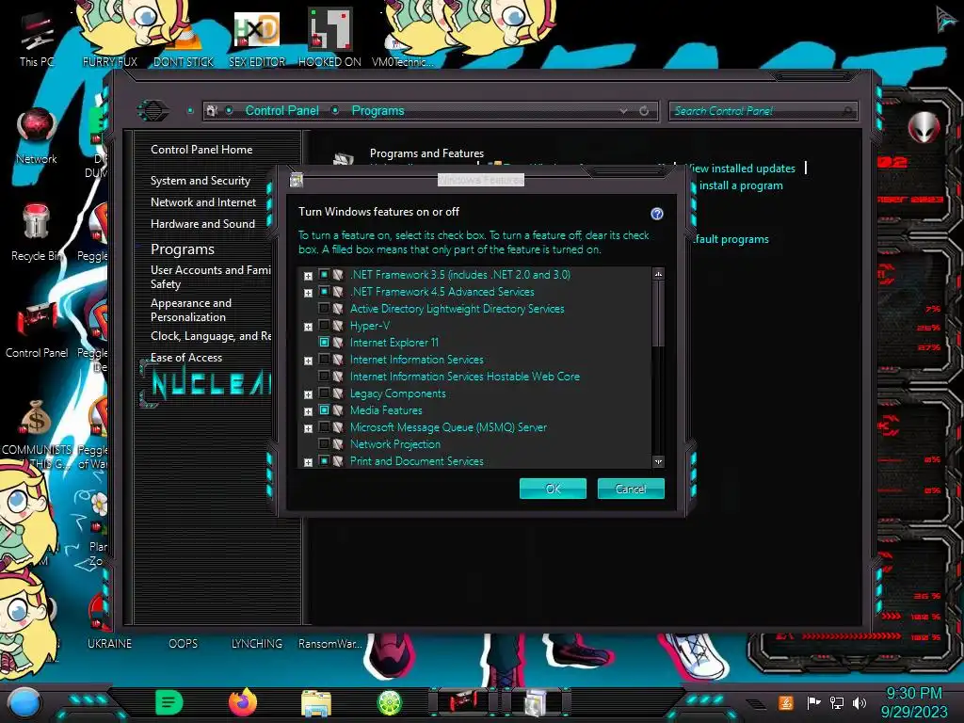Open the Action Center flag tray icon
The height and width of the screenshot is (723, 964).
click(x=813, y=702)
